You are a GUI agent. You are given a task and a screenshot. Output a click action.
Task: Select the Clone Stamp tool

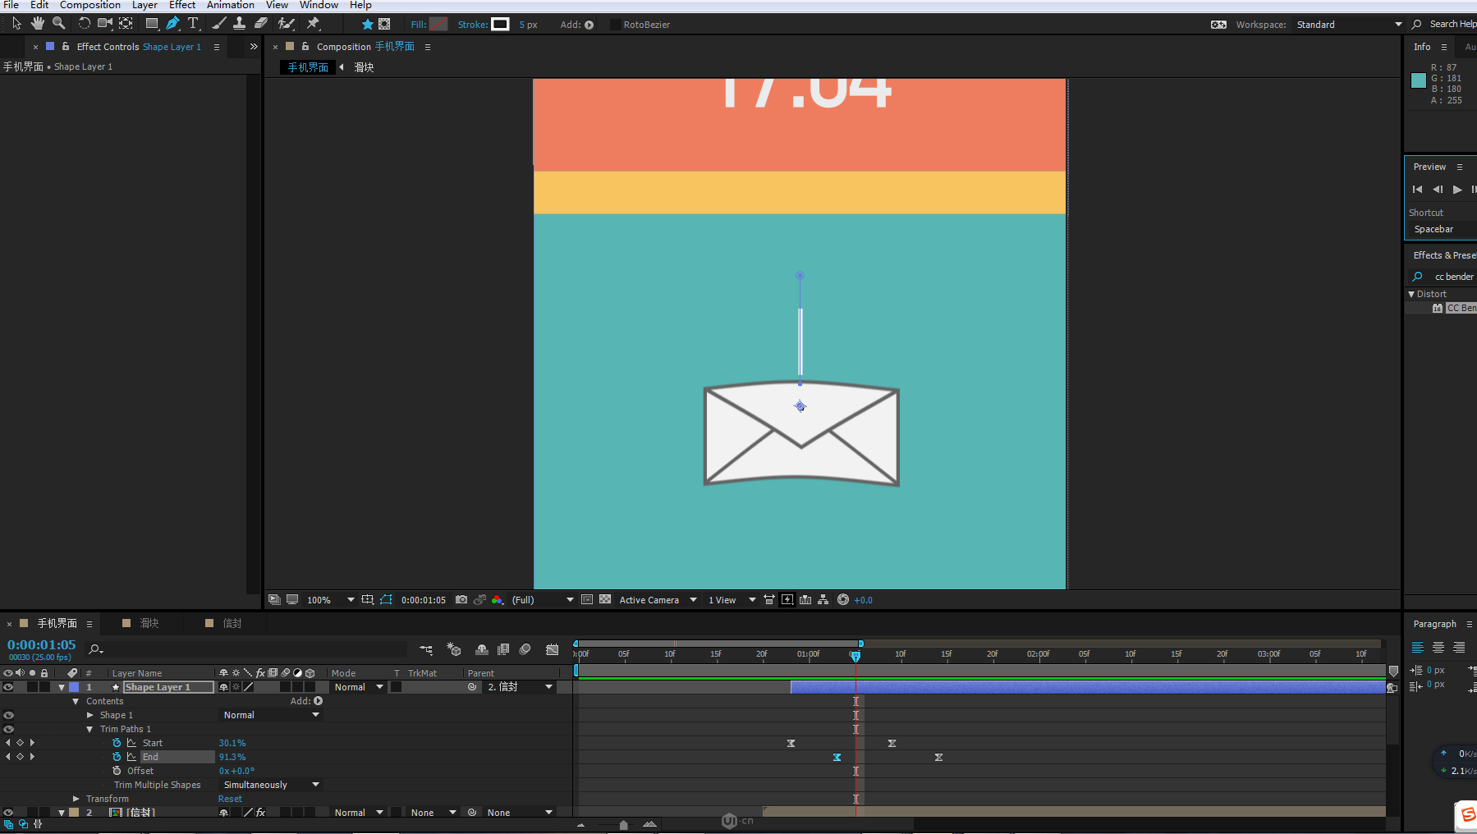[239, 24]
